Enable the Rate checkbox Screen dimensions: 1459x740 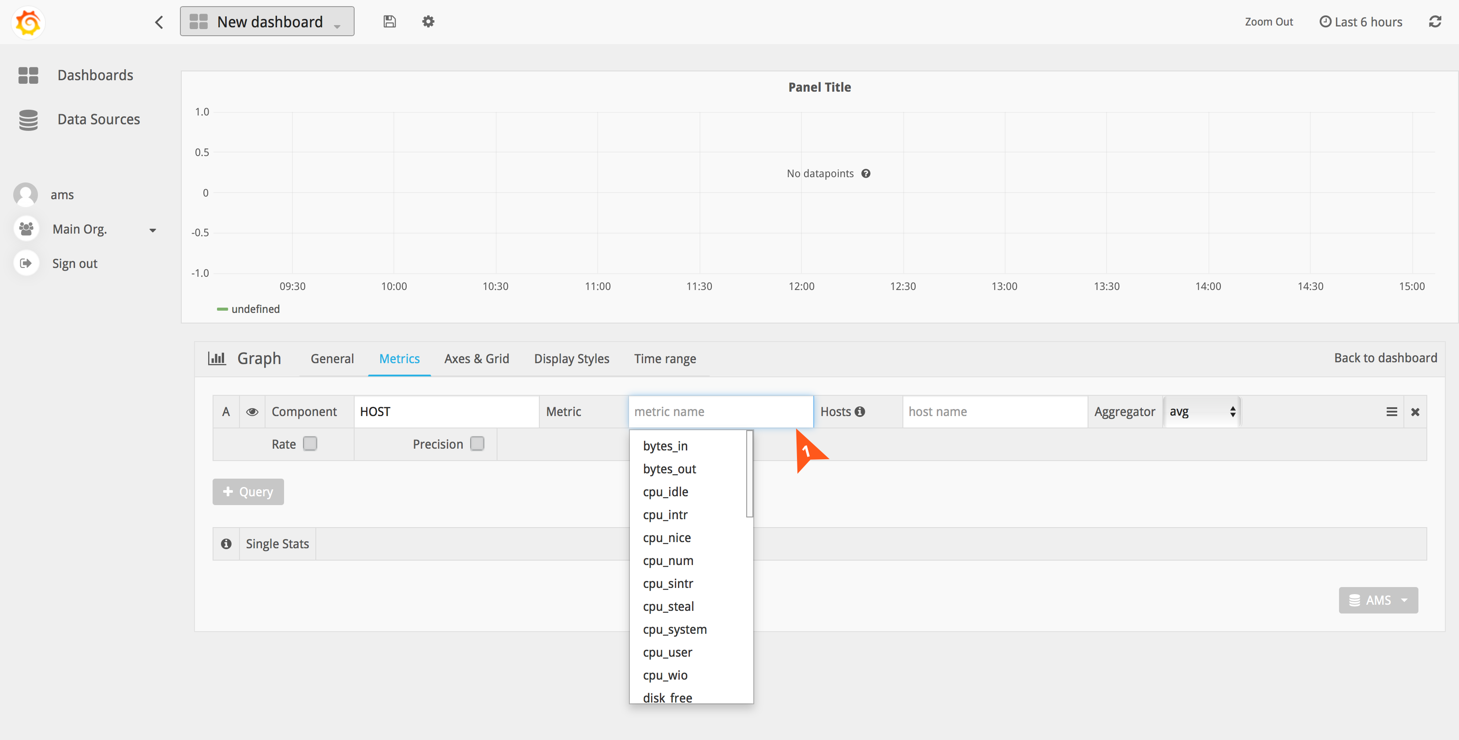(x=310, y=443)
